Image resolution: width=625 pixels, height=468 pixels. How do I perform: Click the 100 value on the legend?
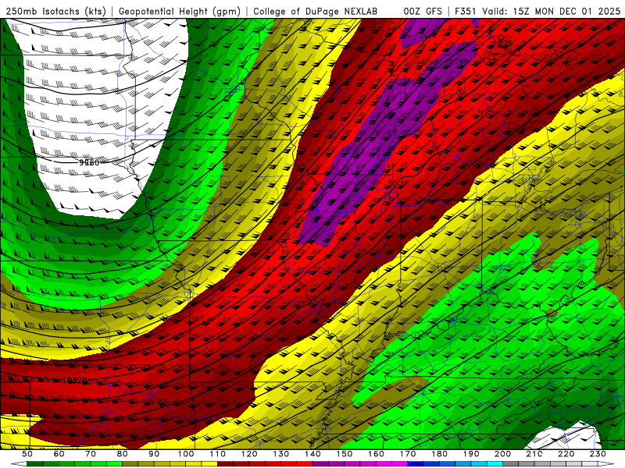pos(186,454)
